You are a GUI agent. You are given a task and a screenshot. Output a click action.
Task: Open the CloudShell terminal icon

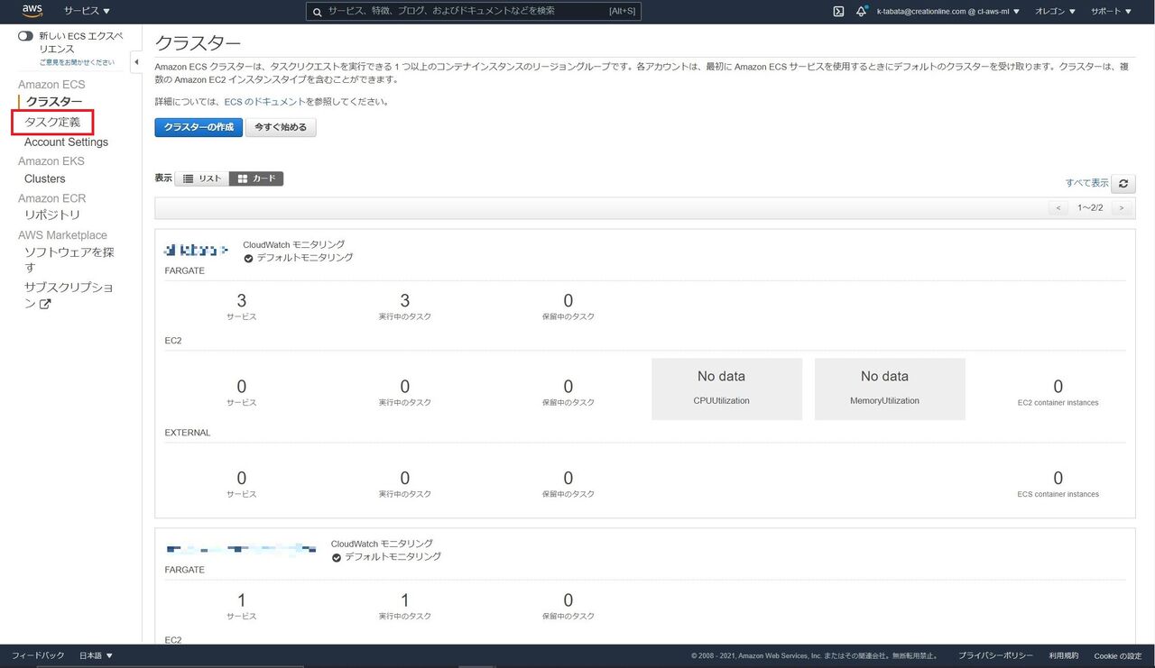coord(838,12)
